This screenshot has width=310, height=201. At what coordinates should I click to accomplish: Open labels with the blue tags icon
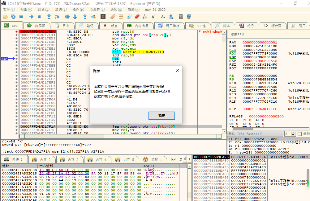click(129, 17)
